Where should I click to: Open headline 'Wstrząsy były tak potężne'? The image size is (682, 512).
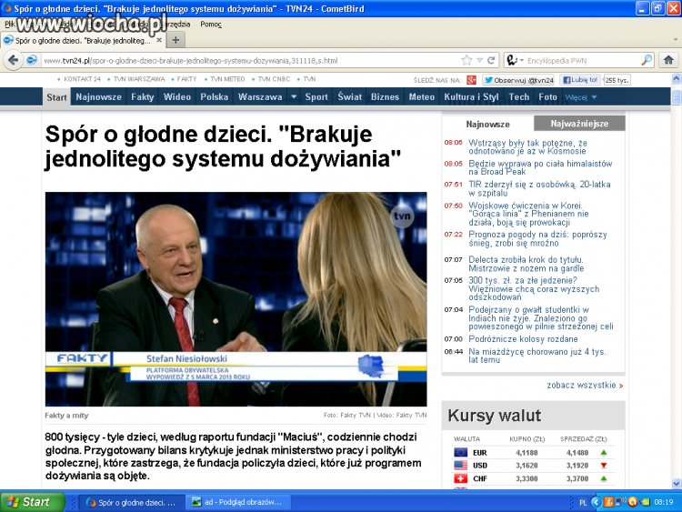(x=527, y=147)
